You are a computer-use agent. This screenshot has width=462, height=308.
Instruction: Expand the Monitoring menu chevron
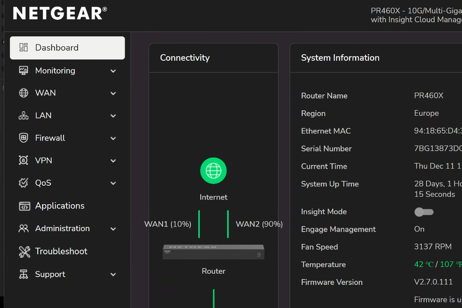(x=113, y=71)
